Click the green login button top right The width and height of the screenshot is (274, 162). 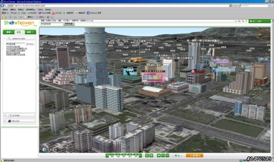(x=259, y=21)
